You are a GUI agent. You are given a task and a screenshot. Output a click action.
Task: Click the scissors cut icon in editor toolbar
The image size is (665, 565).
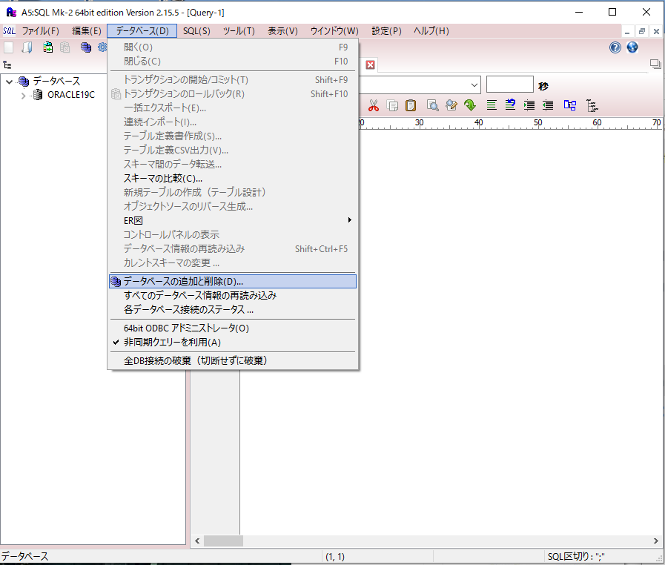pos(374,105)
